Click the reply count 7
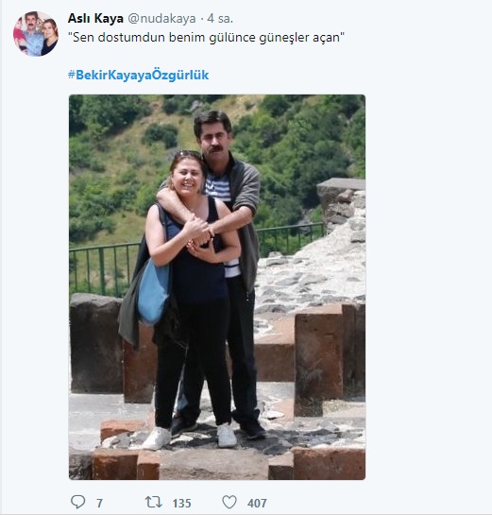Image resolution: width=492 pixels, height=515 pixels. tap(99, 503)
